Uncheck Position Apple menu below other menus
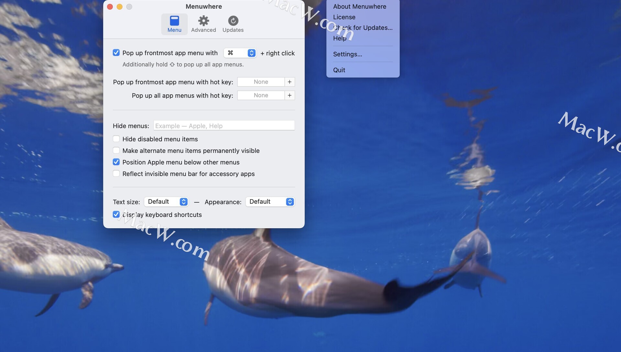The width and height of the screenshot is (621, 352). tap(116, 162)
